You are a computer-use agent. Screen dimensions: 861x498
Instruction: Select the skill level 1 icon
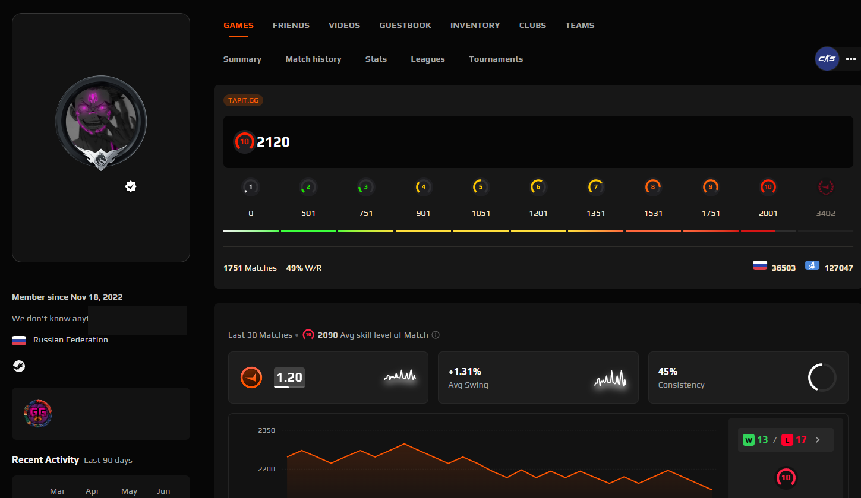(251, 187)
